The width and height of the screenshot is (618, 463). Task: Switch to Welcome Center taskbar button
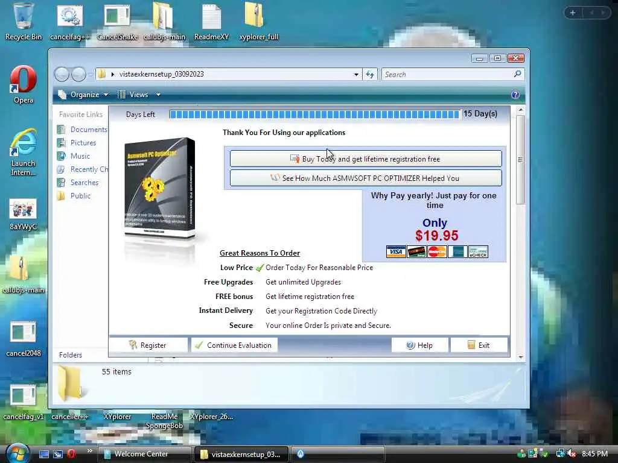pyautogui.click(x=144, y=454)
